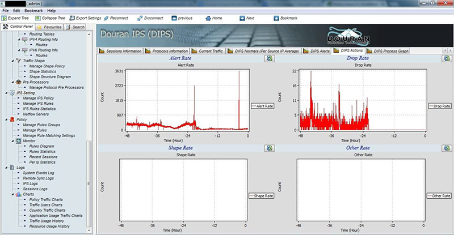The width and height of the screenshot is (454, 235).
Task: Click the Home icon
Action: [208, 18]
